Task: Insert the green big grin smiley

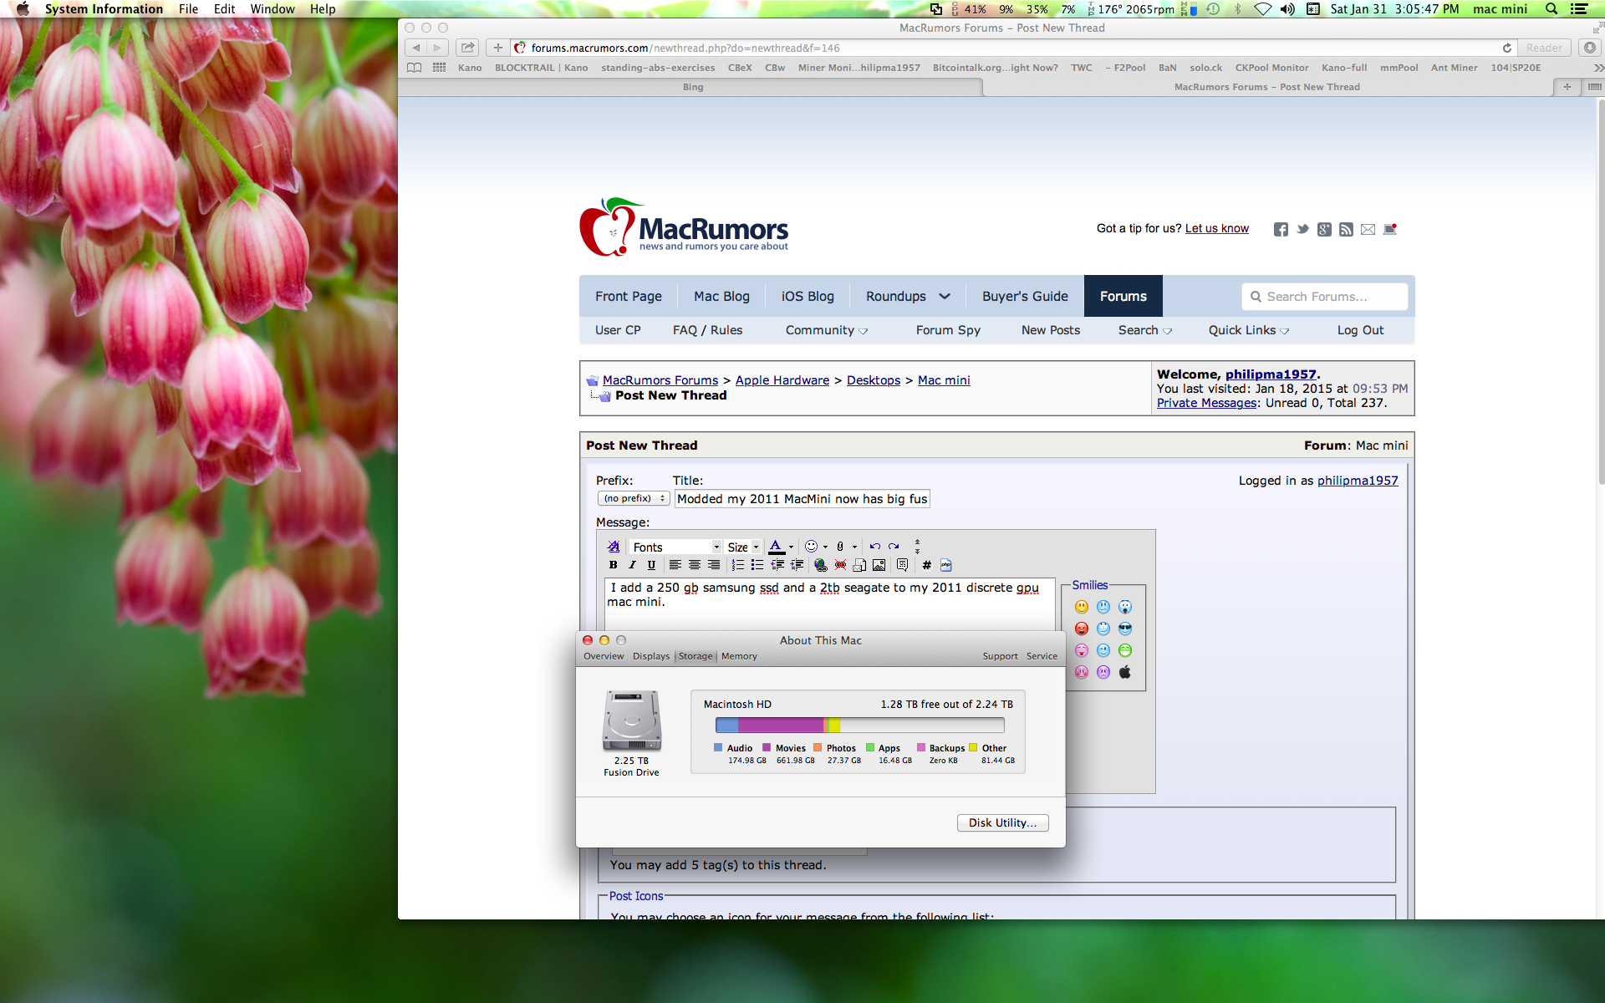Action: [1125, 650]
